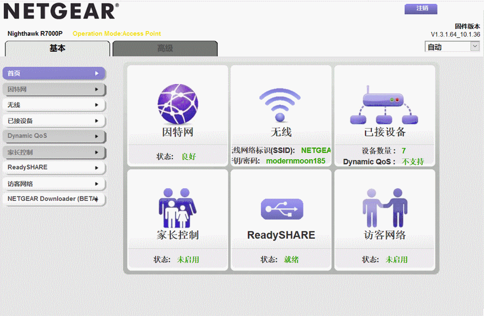Expand the 访客网络 sidebar arrow
Image resolution: width=484 pixels, height=316 pixels.
click(x=97, y=184)
